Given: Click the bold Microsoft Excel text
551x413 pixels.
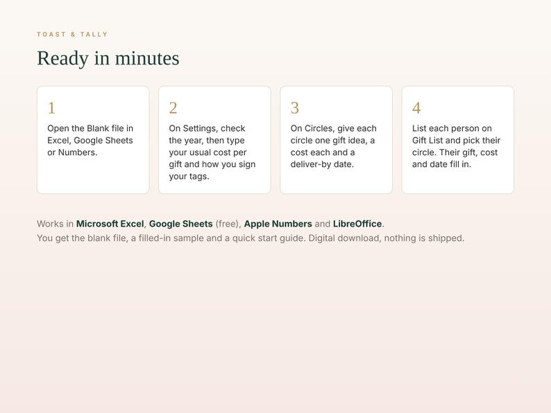Looking at the screenshot, I should click(110, 224).
